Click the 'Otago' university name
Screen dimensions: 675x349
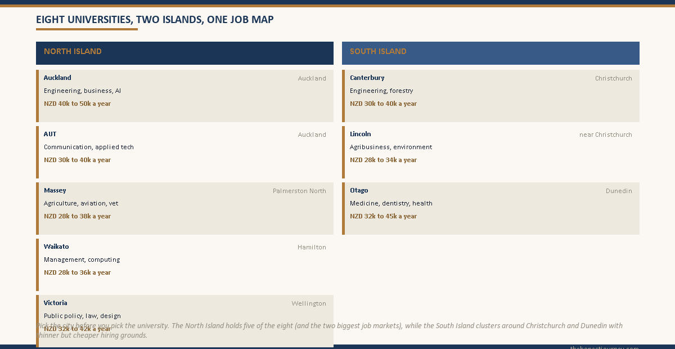(359, 190)
